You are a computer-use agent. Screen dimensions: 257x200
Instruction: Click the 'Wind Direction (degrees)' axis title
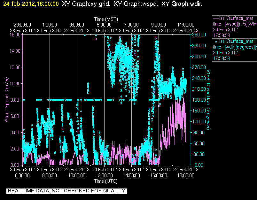coord(208,100)
